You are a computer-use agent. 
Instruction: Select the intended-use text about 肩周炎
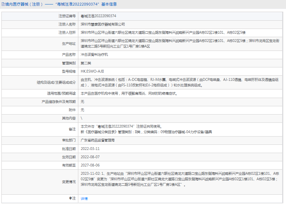(129, 94)
